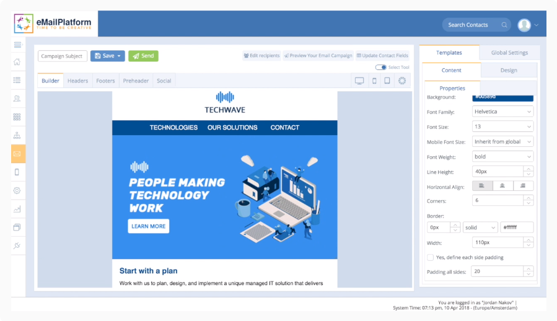Image resolution: width=557 pixels, height=321 pixels.
Task: Open the settings gear icon in sidebar
Action: [x=17, y=190]
